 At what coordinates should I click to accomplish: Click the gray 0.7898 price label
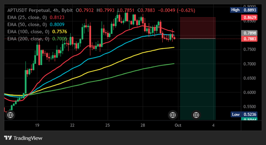249,33
